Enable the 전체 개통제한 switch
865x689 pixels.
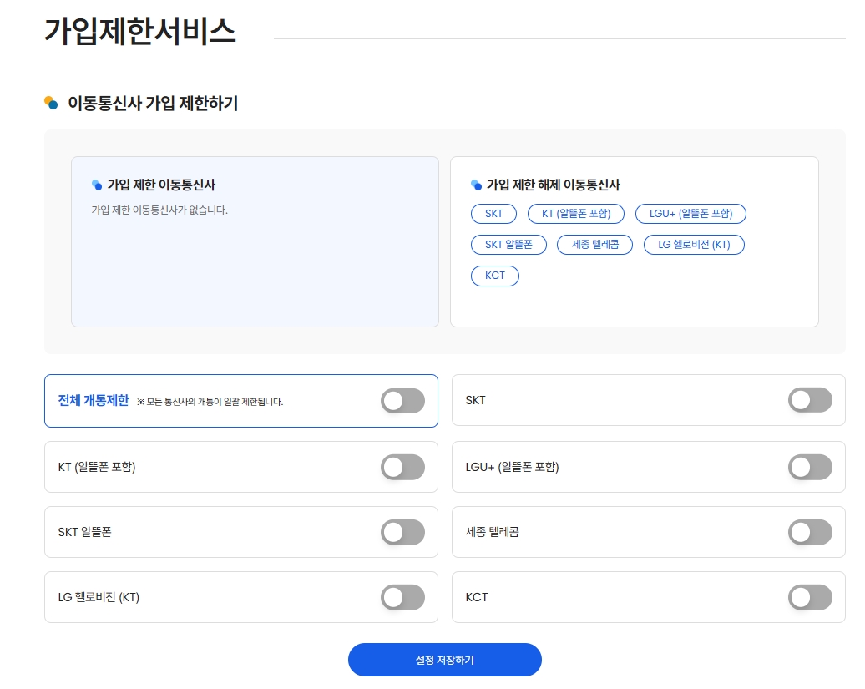pos(402,401)
